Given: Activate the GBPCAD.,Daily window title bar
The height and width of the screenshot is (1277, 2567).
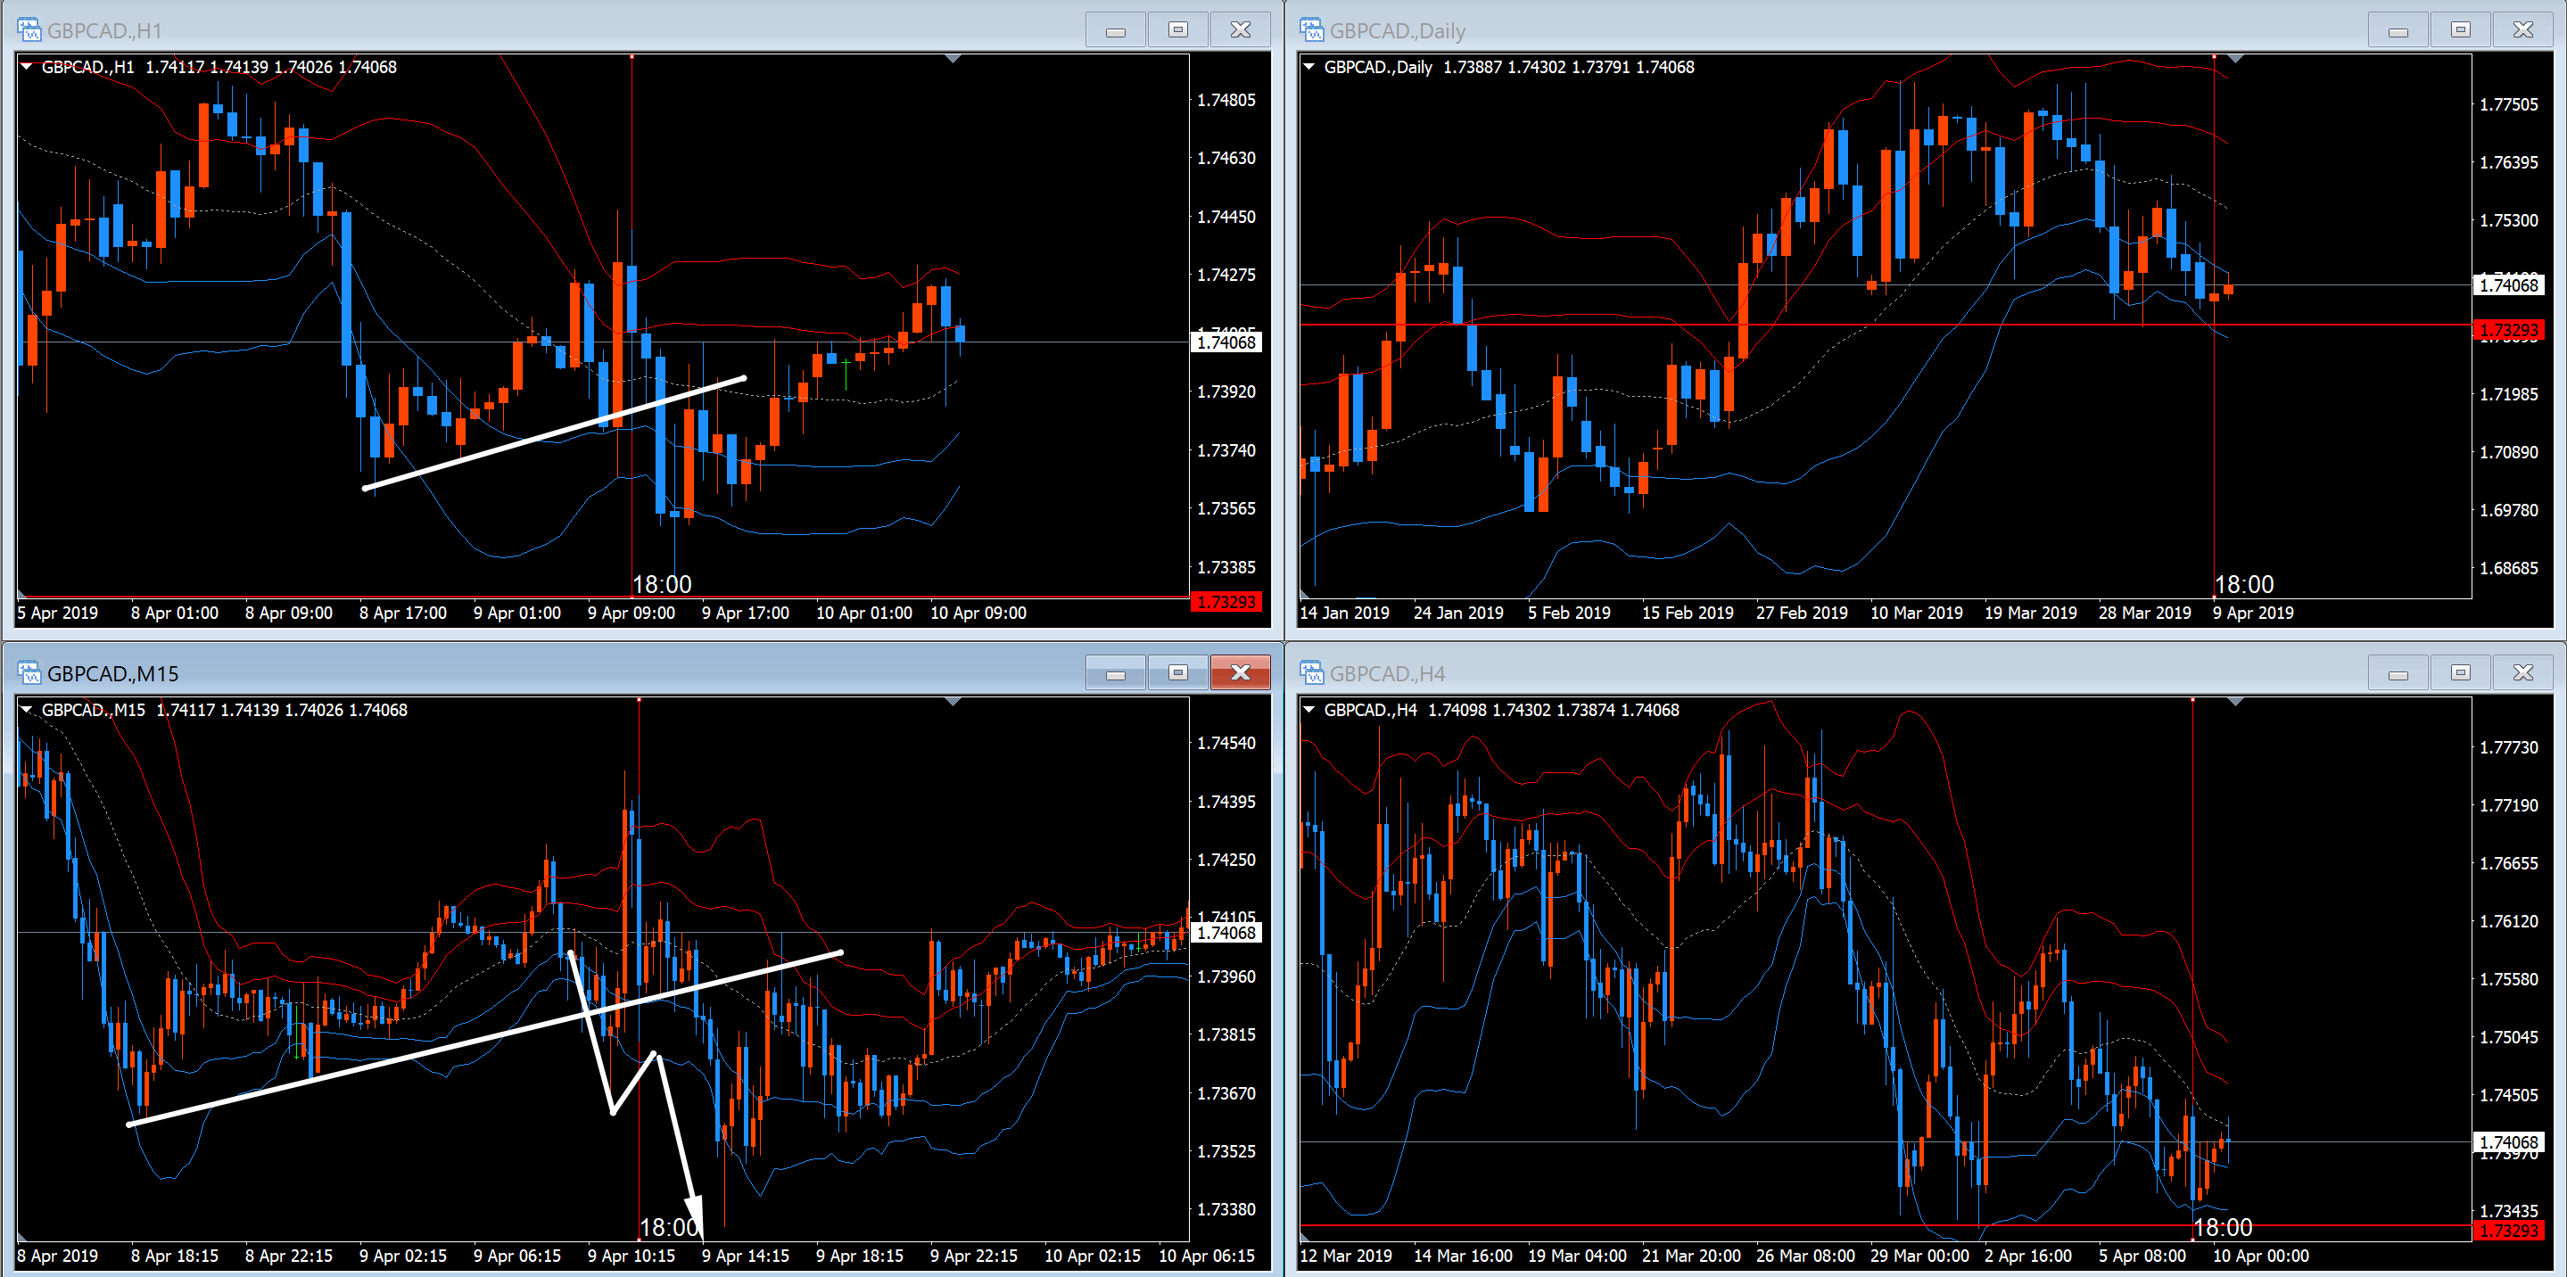Looking at the screenshot, I should [x=1794, y=30].
